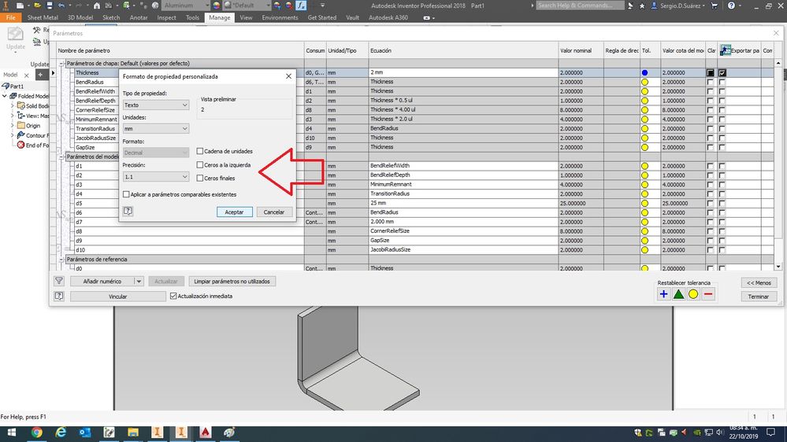Screen dimensions: 787x442
Task: Open the Tipo de propiedad dropdown showing Texto
Action: coord(156,105)
